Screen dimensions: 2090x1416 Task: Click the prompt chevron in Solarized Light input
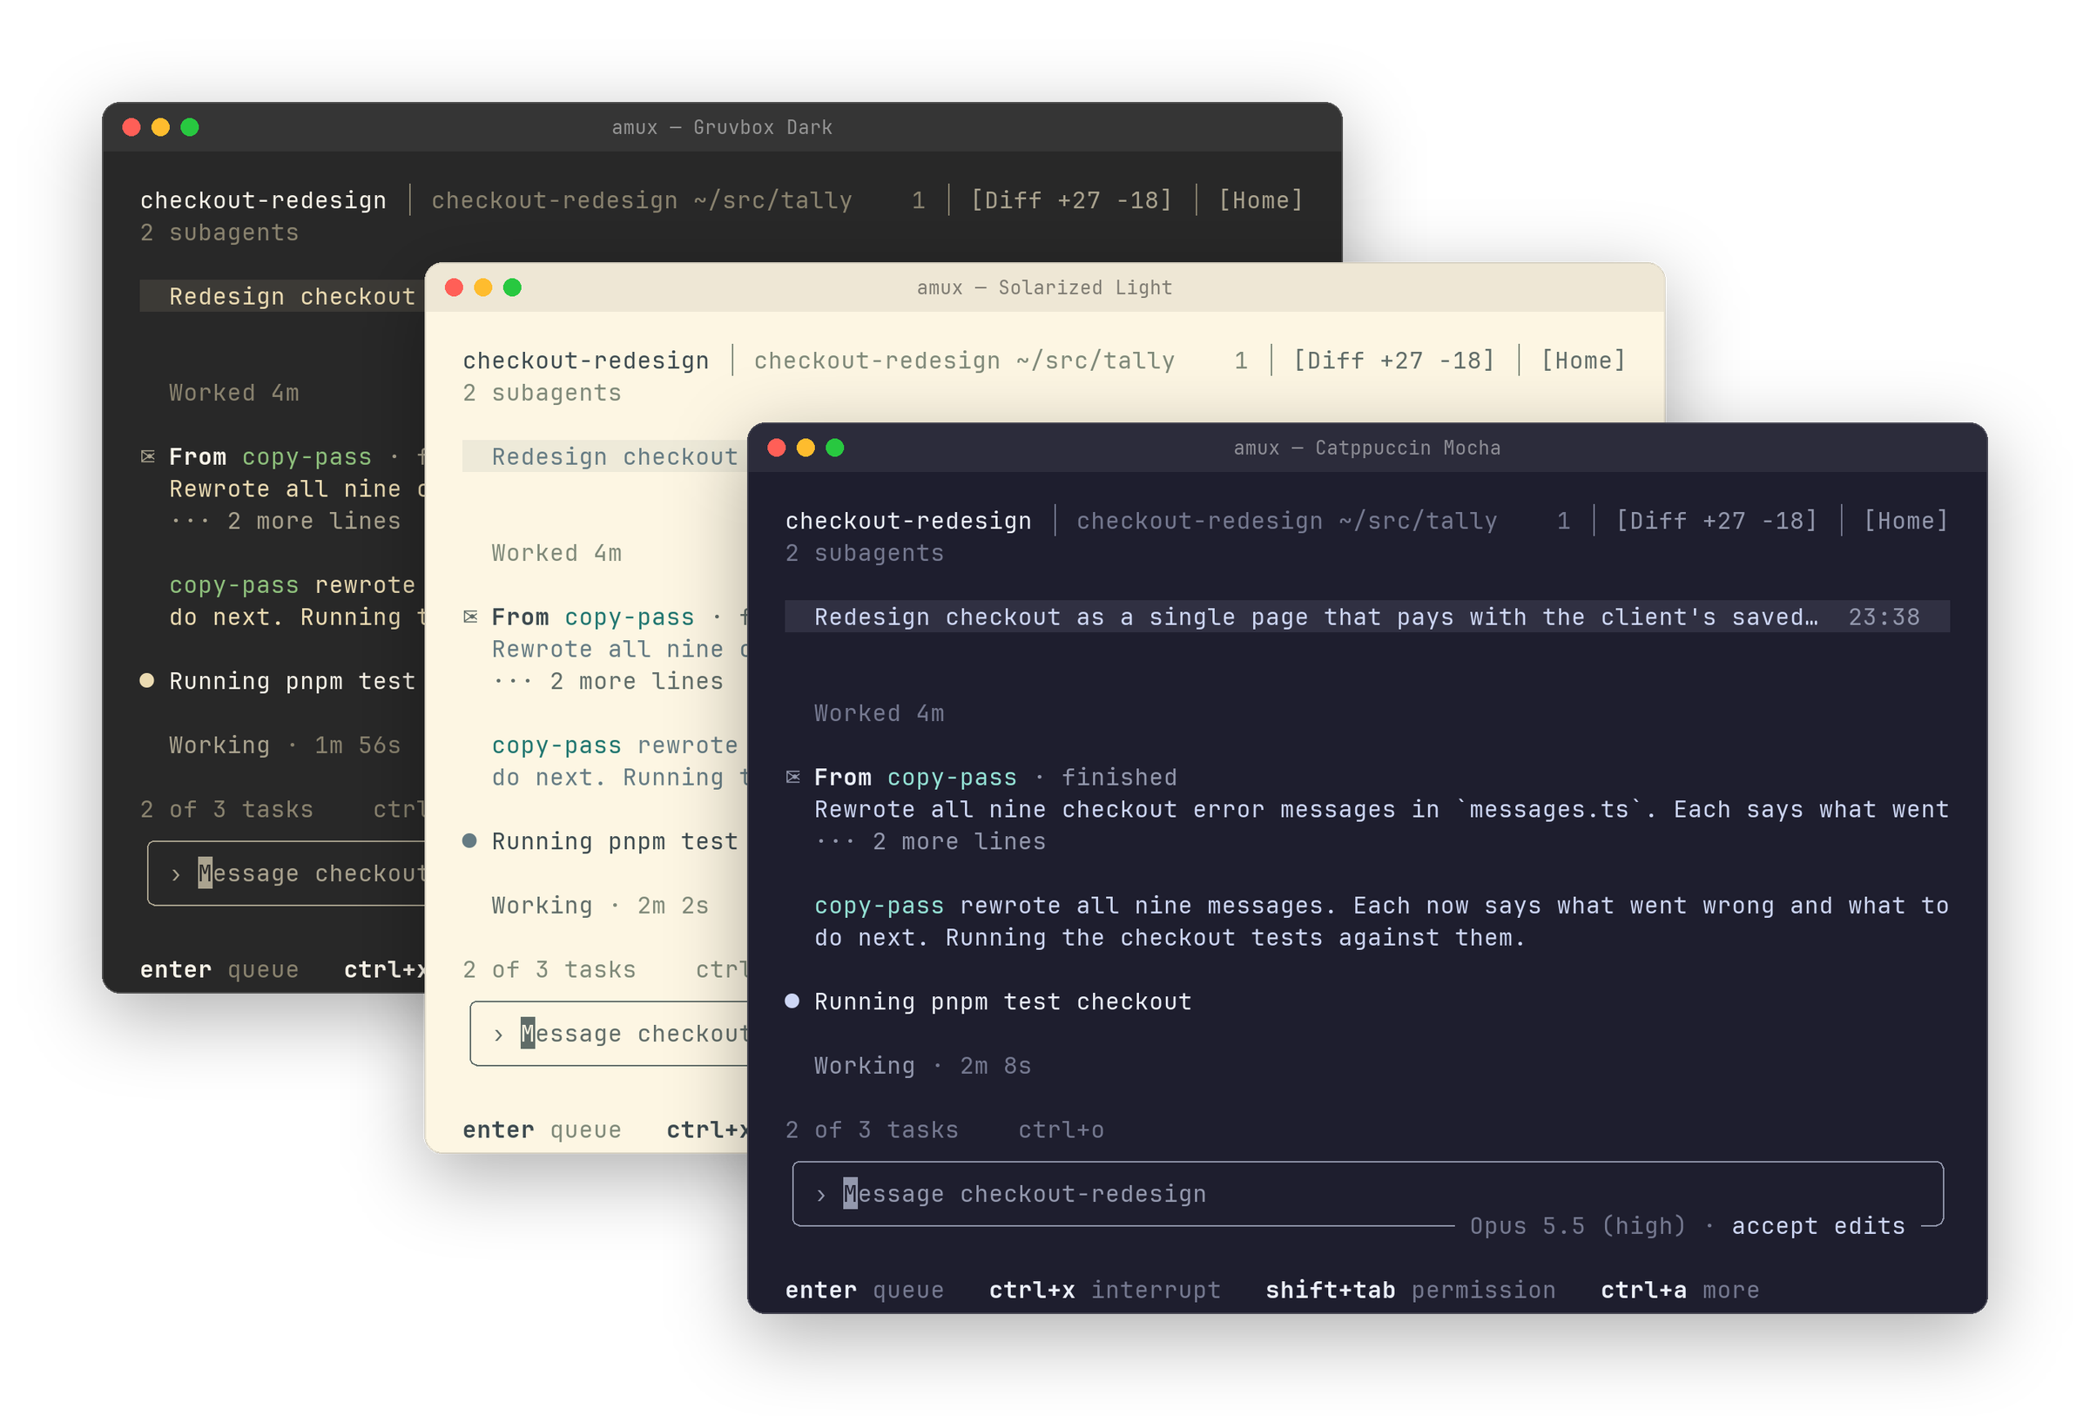coord(498,1035)
